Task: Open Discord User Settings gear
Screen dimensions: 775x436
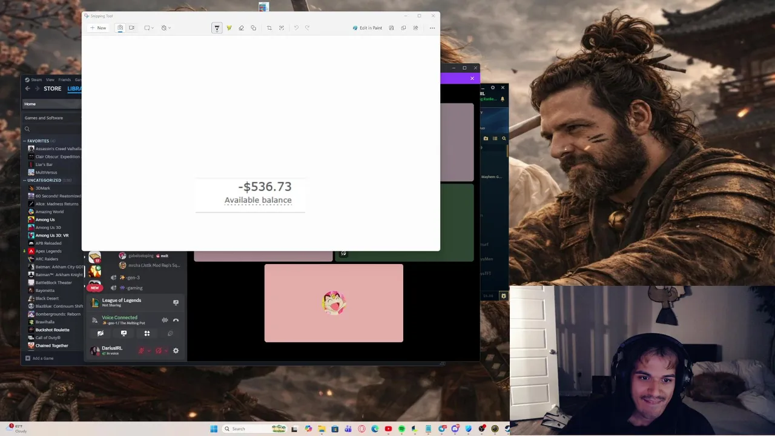Action: [176, 351]
